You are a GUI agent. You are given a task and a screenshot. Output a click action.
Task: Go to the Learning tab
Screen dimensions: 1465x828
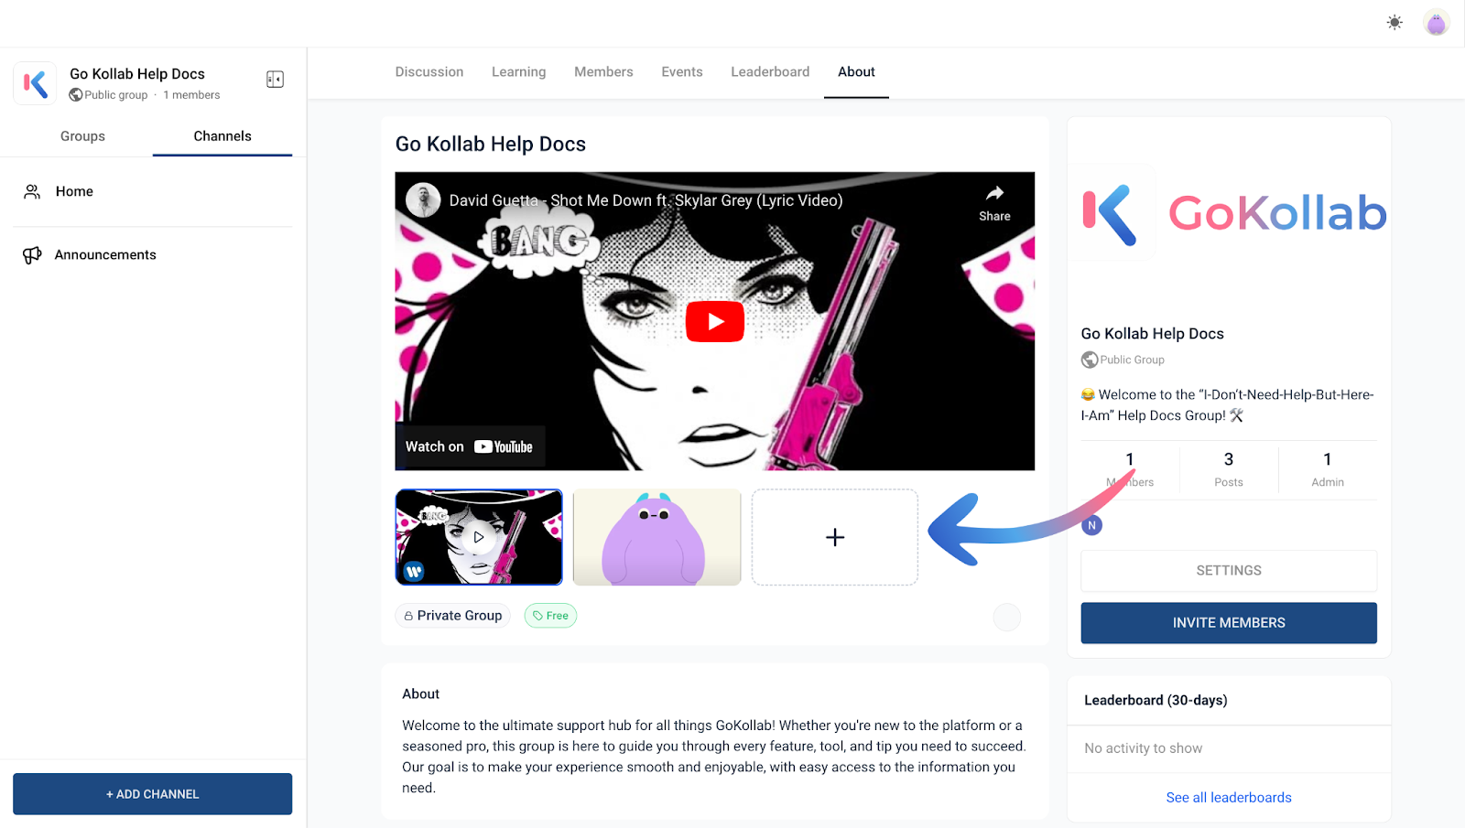coord(518,72)
